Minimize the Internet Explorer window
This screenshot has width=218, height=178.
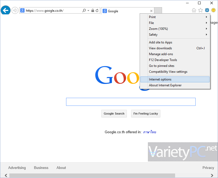187,3
